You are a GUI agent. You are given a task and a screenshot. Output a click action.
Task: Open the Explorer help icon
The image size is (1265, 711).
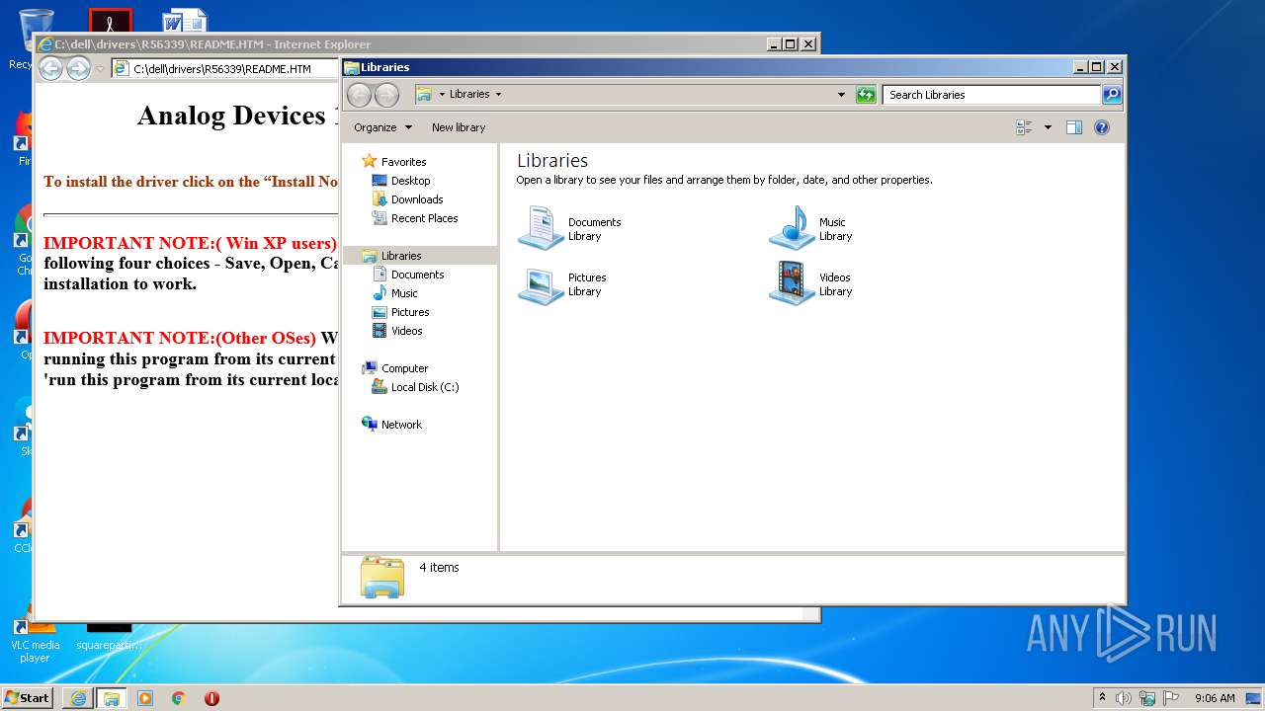(1102, 127)
